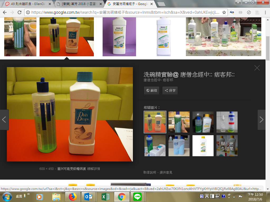This screenshot has height=202, width=270.
Task: Click 顯示更多結果 to show more results
Action: click(x=227, y=146)
